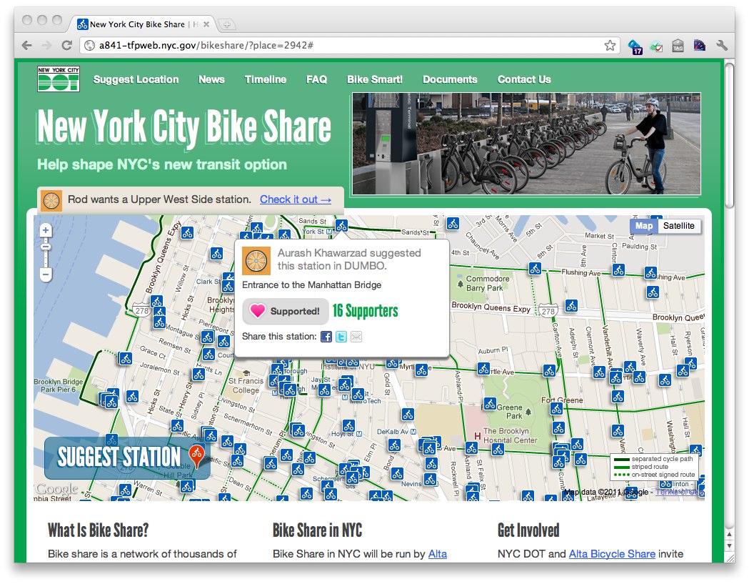The height and width of the screenshot is (584, 749).
Task: Follow the Check it out link
Action: pos(296,199)
